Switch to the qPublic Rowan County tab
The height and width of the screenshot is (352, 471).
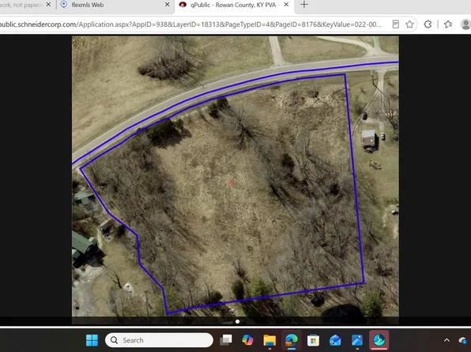[x=234, y=5]
